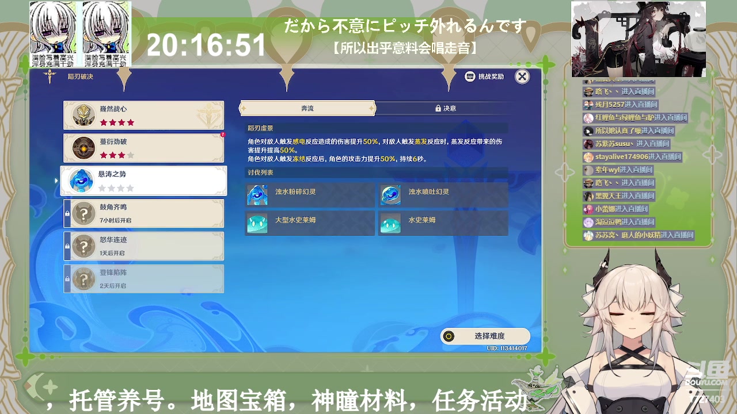Viewport: 737px width, 414px height.
Task: Click the 巍然战心 golem boss icon
Action: (83, 115)
